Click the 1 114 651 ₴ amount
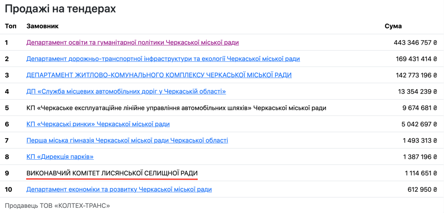 (x=421, y=173)
